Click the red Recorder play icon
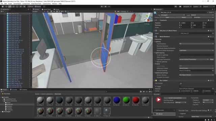 159,99
